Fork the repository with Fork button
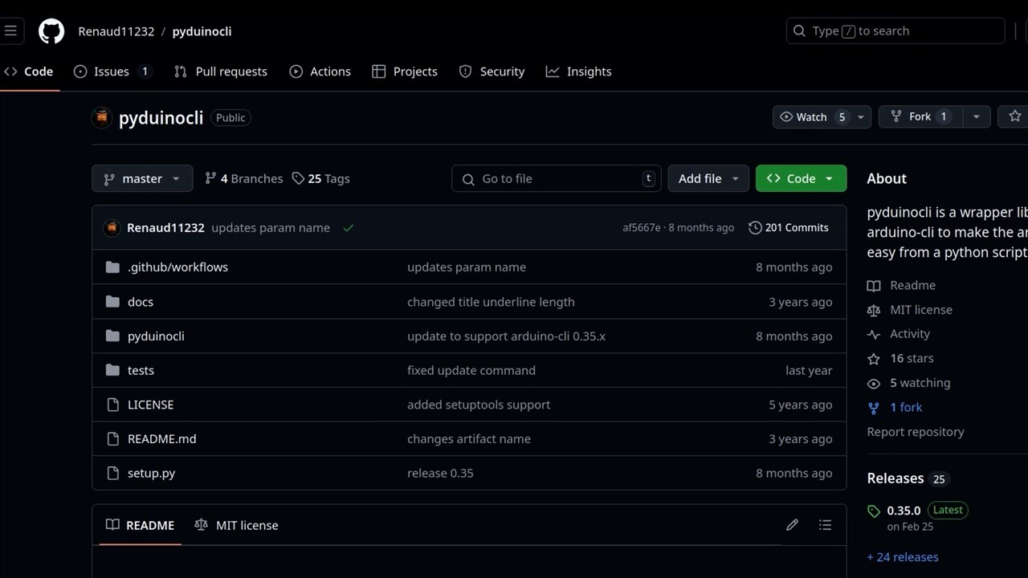Viewport: 1028px width, 578px height. click(x=920, y=116)
